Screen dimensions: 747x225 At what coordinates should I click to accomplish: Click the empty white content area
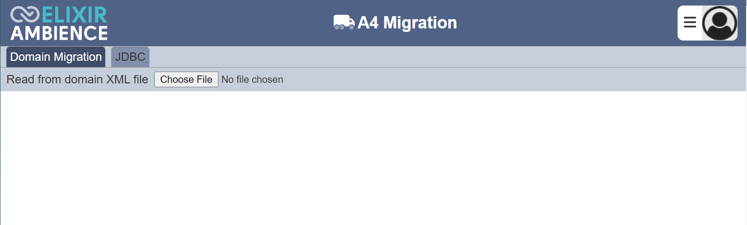373,158
